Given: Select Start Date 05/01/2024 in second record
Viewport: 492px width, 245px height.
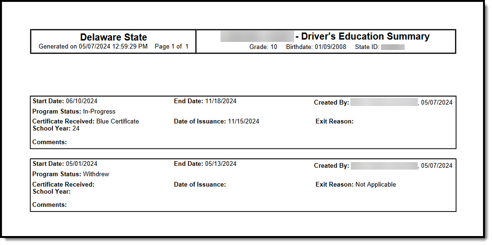Looking at the screenshot, I should click(x=65, y=164).
